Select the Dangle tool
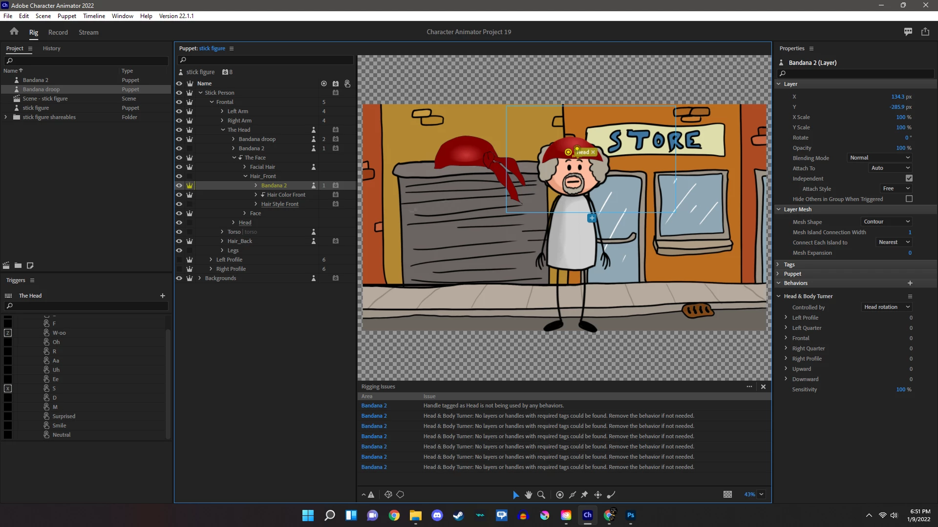 [x=611, y=495]
